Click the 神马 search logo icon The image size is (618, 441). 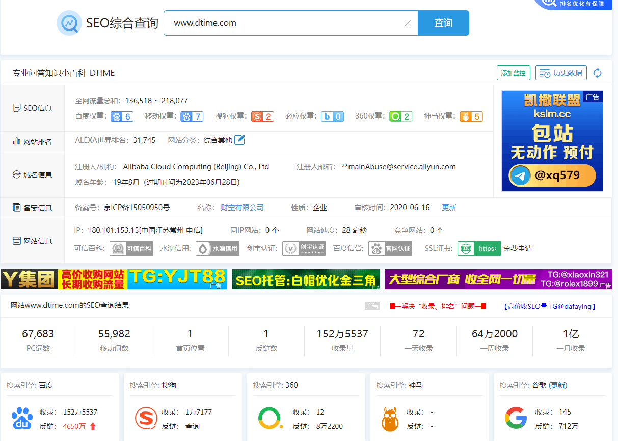[x=390, y=419]
